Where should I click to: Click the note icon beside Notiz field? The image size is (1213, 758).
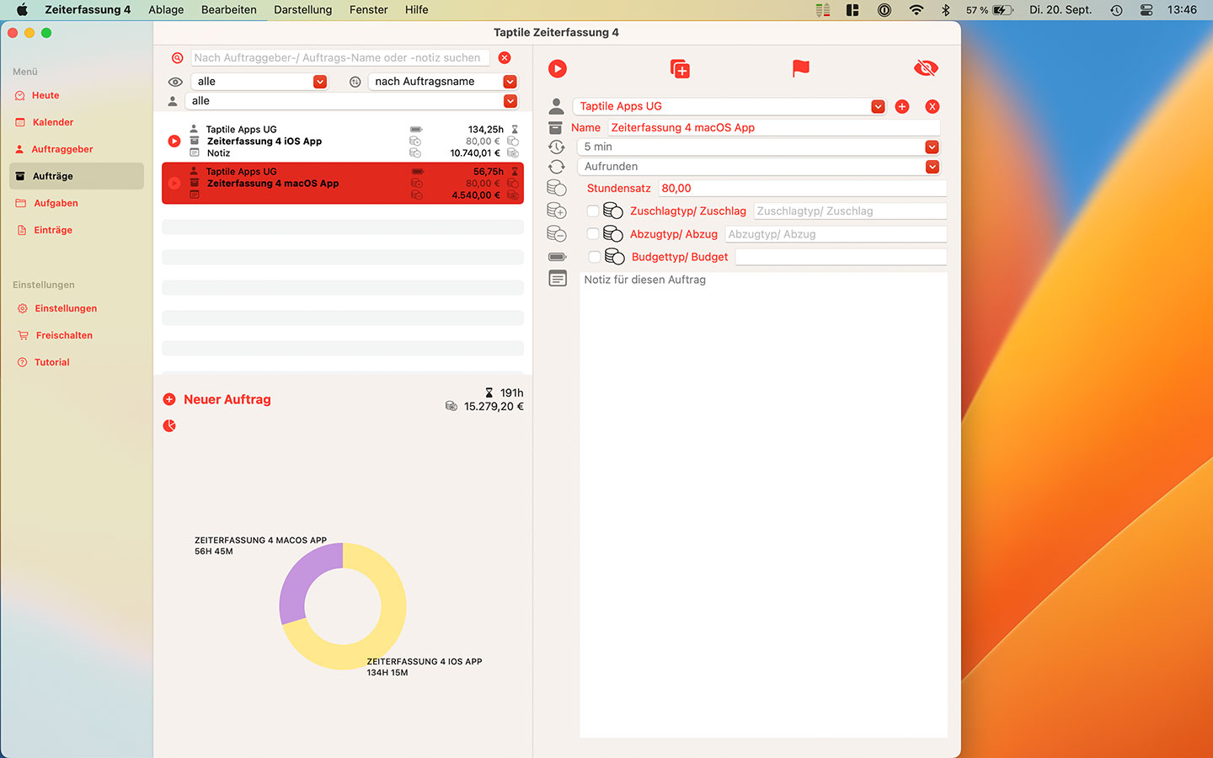558,279
